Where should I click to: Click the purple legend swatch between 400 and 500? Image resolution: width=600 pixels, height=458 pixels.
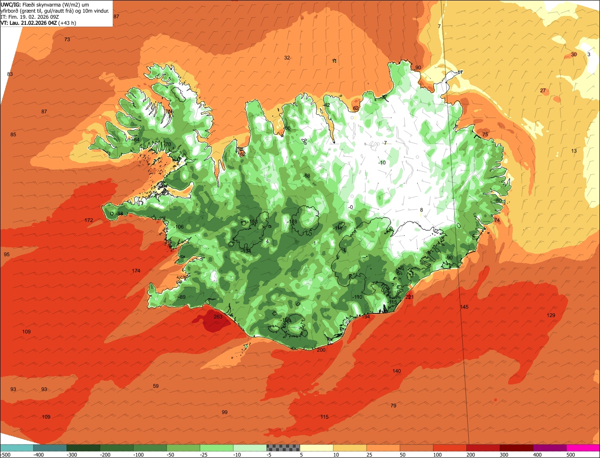point(550,448)
